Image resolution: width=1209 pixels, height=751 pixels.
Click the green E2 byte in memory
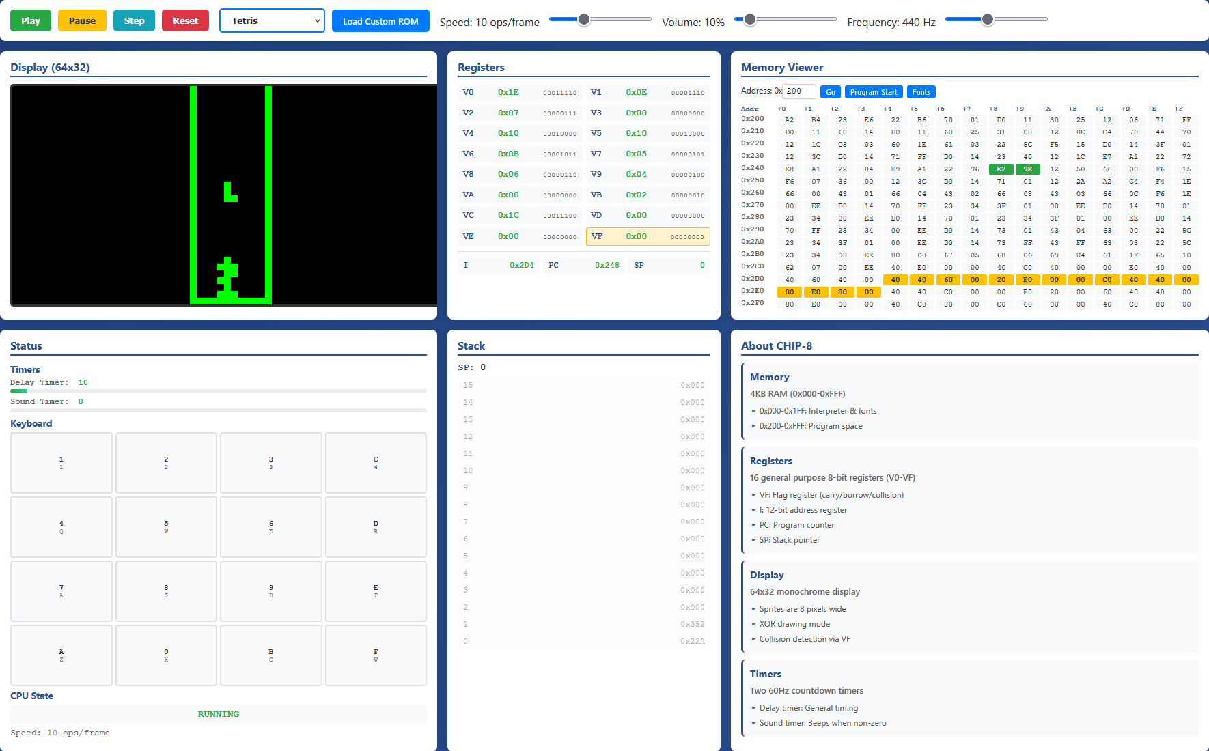pos(1001,169)
